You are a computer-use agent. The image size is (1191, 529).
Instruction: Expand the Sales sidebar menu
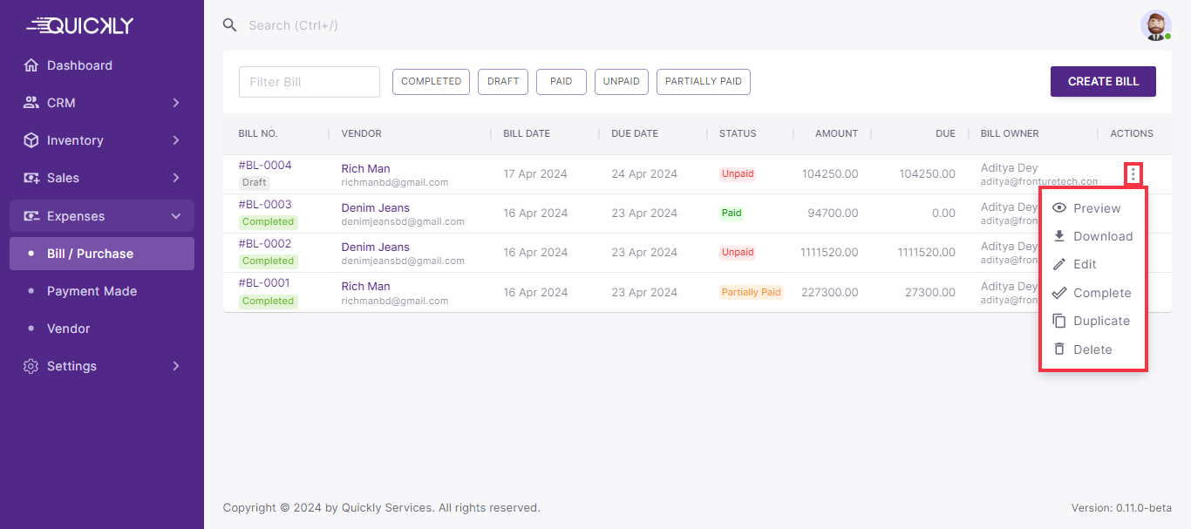102,178
